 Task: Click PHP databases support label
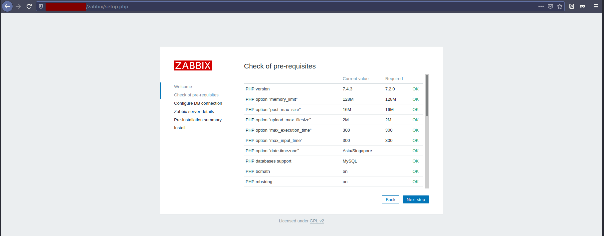pyautogui.click(x=269, y=161)
